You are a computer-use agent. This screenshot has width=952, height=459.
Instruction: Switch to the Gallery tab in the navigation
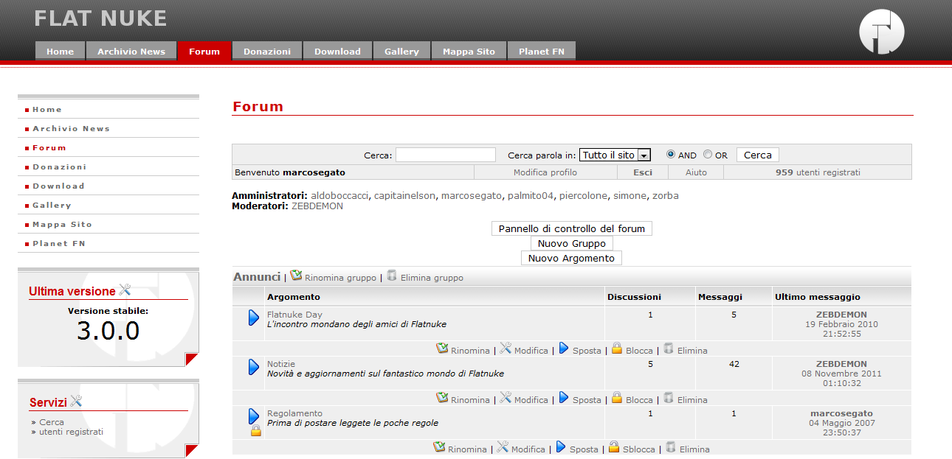click(401, 51)
